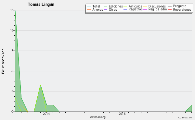This screenshot has height=120, width=195.
Task: Click the Reg. de adm. legend label
Action: click(x=158, y=9)
